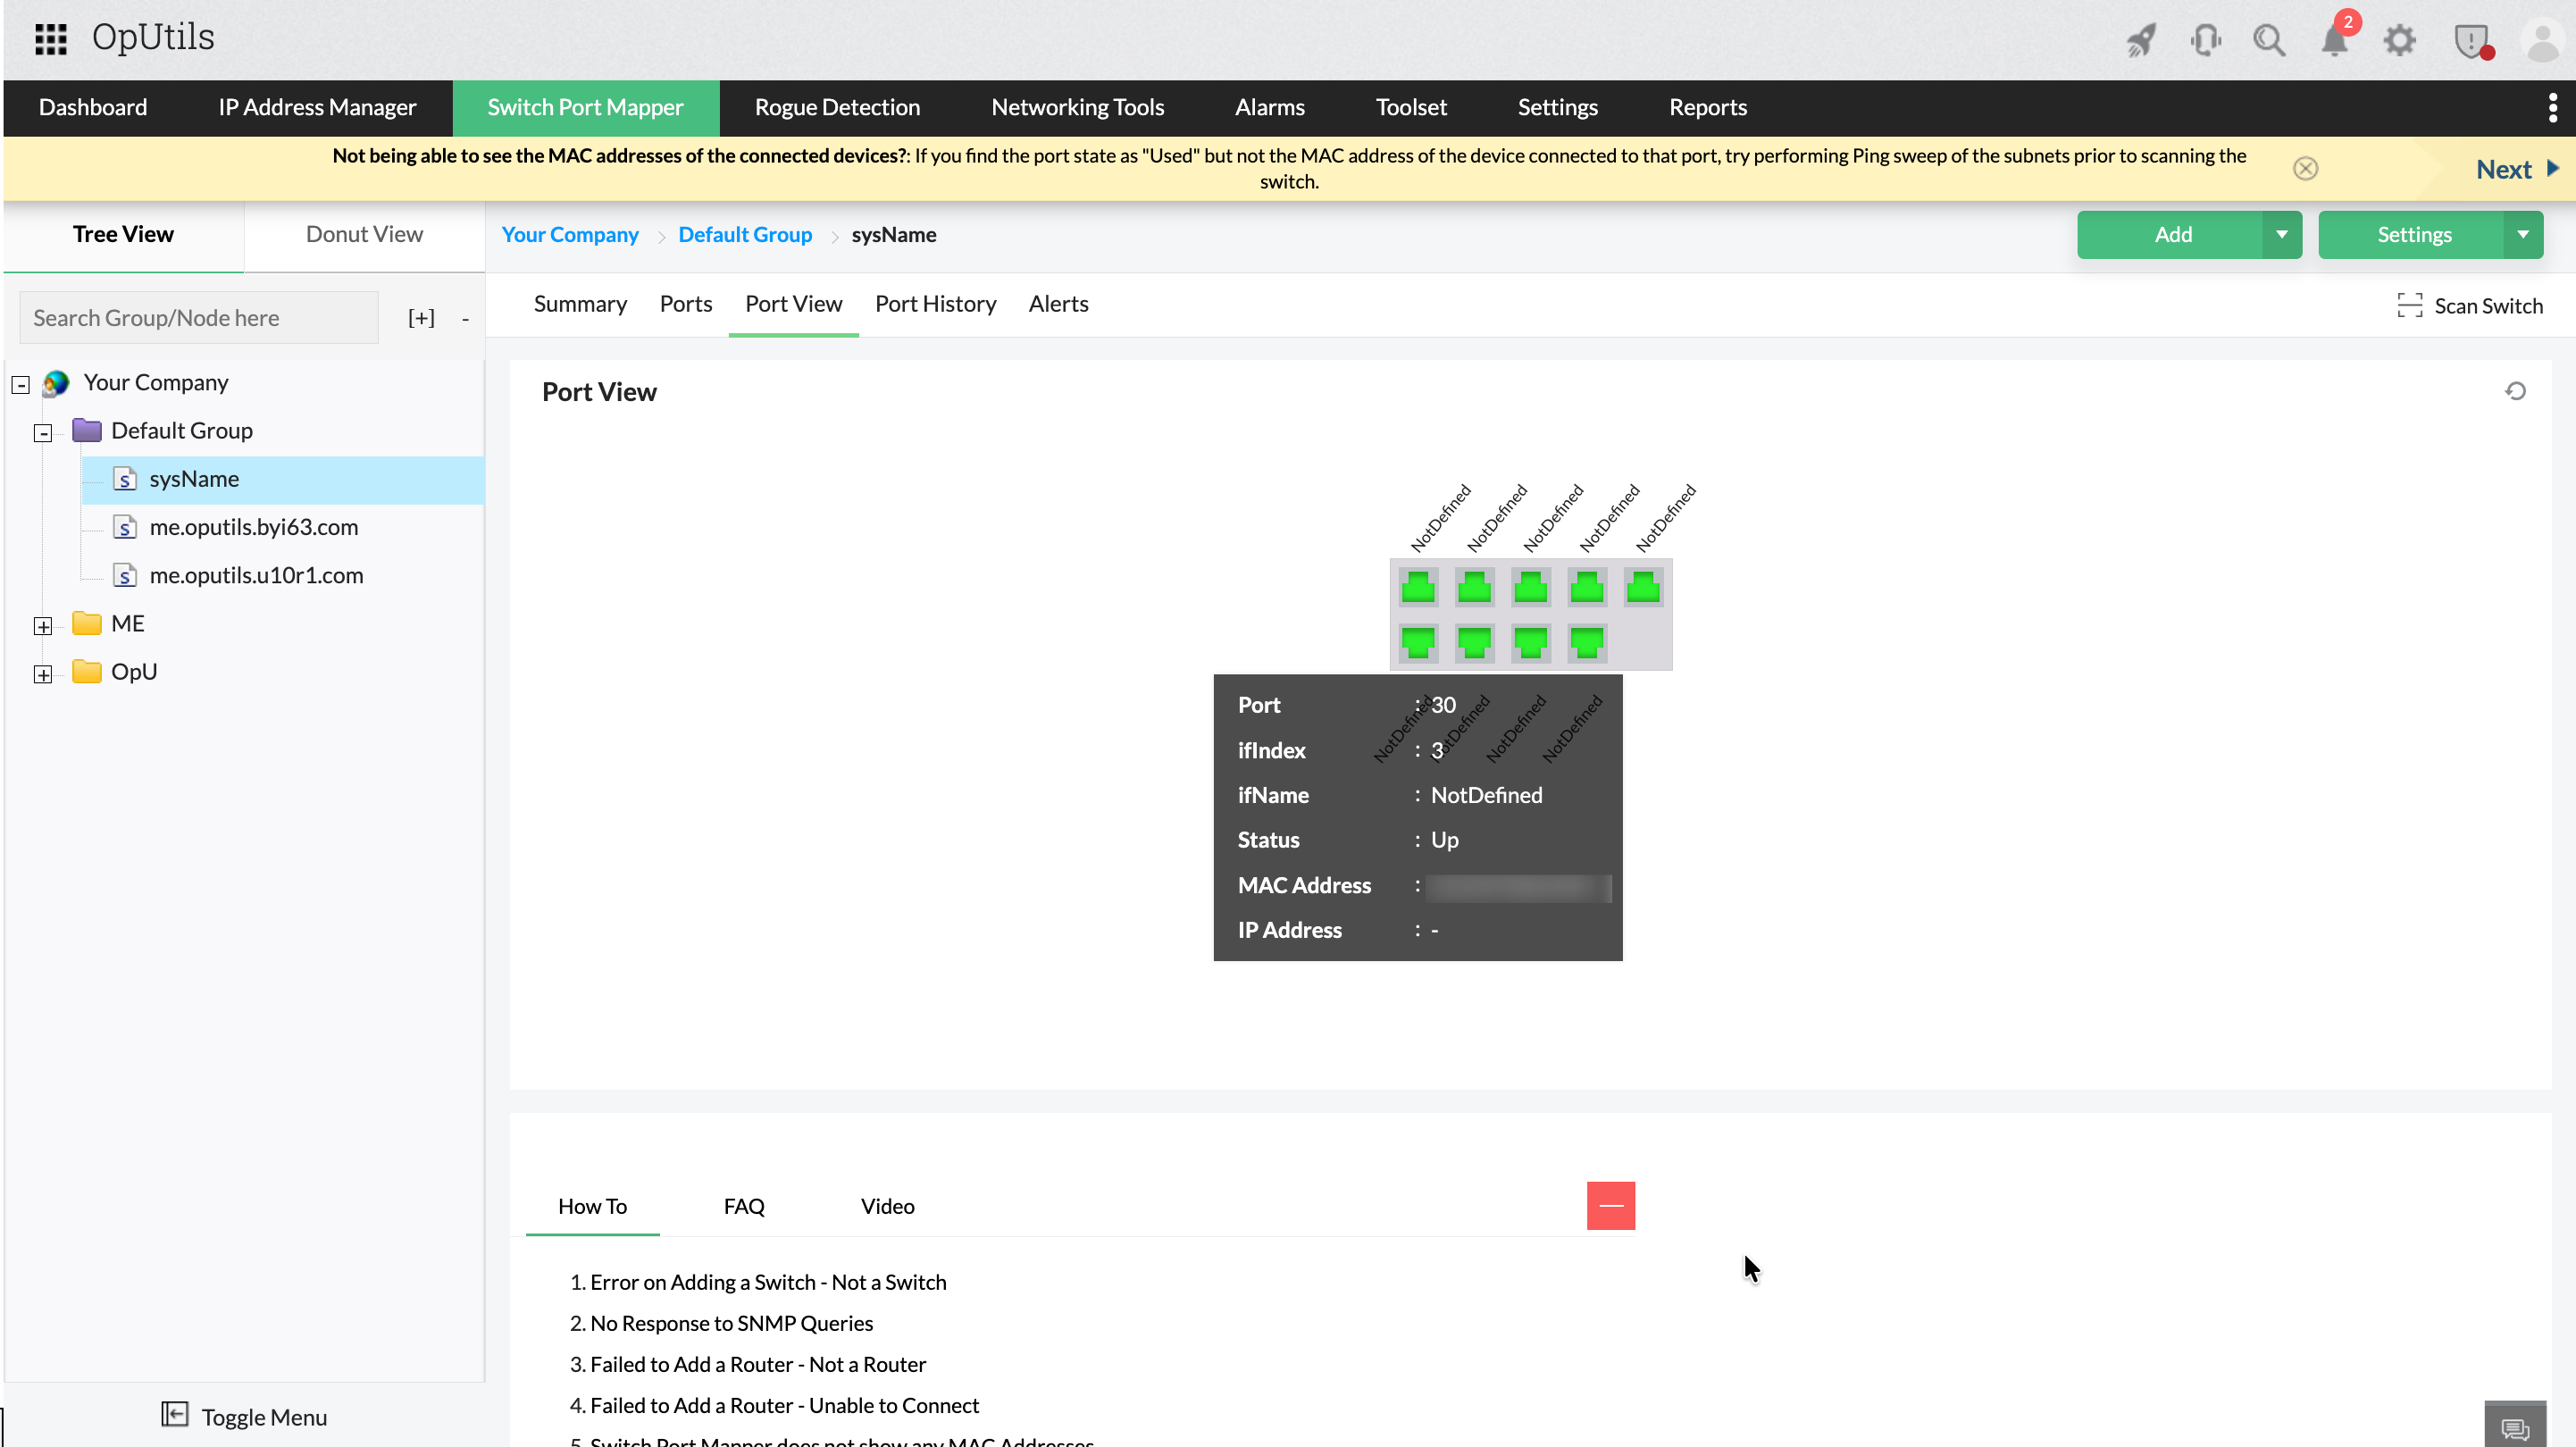Open the apps grid menu icon
Viewport: 2576px width, 1447px height.
point(50,39)
